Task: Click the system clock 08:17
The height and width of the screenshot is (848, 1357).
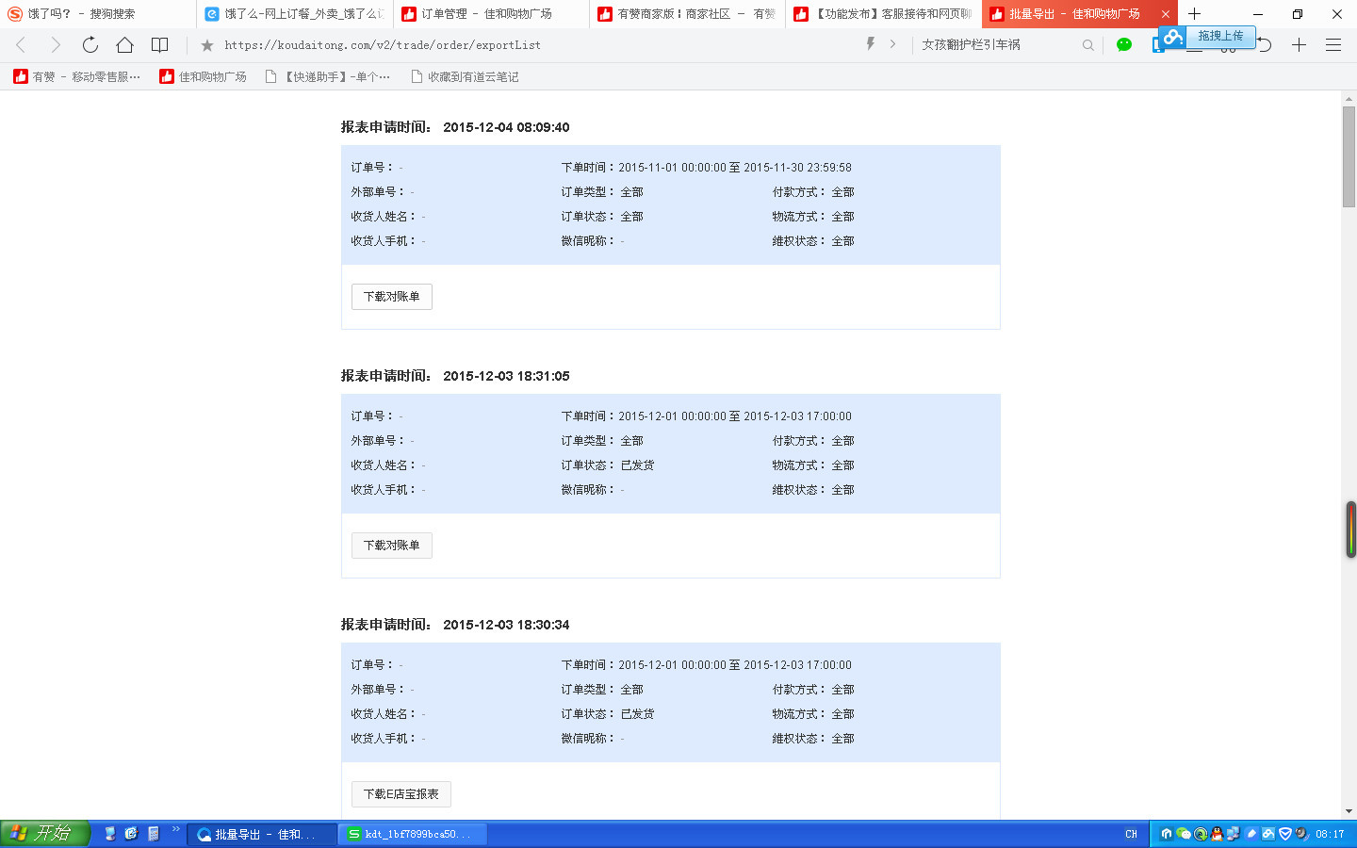Action: (1330, 834)
